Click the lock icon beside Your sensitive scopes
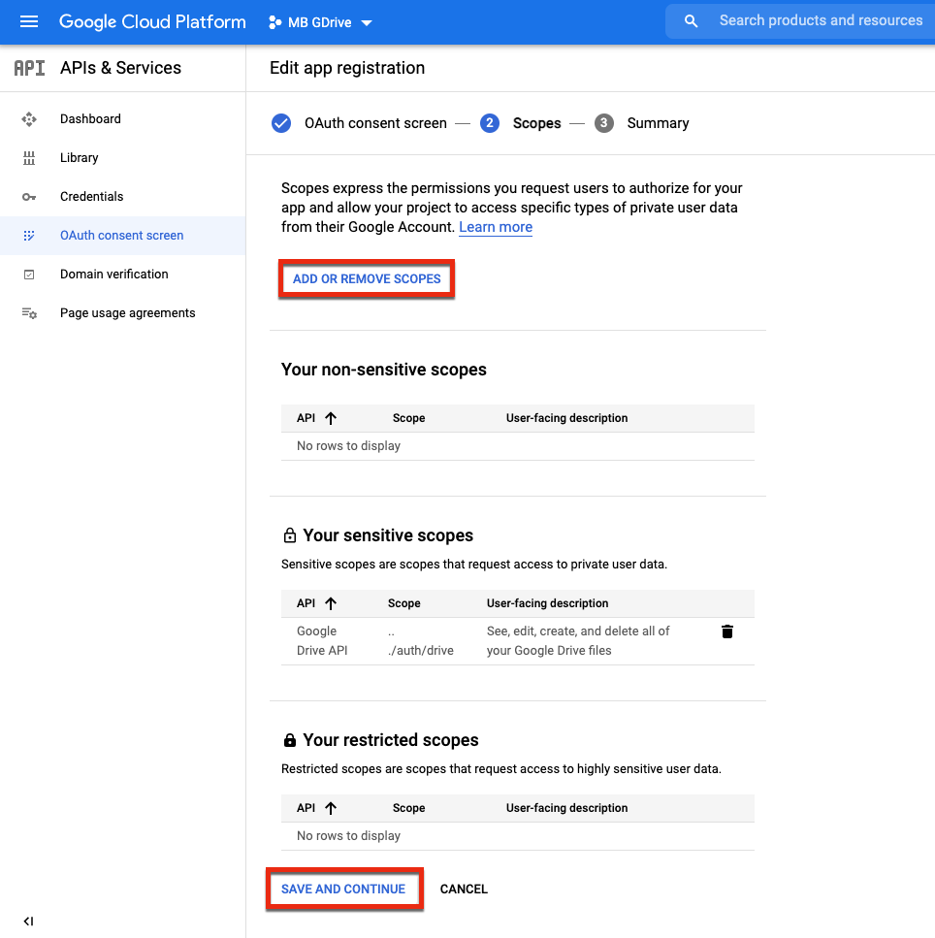Screen dimensions: 935x938 tap(290, 535)
